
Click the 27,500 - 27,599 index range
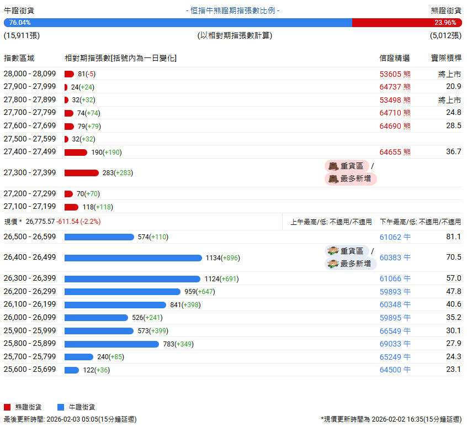(x=30, y=139)
